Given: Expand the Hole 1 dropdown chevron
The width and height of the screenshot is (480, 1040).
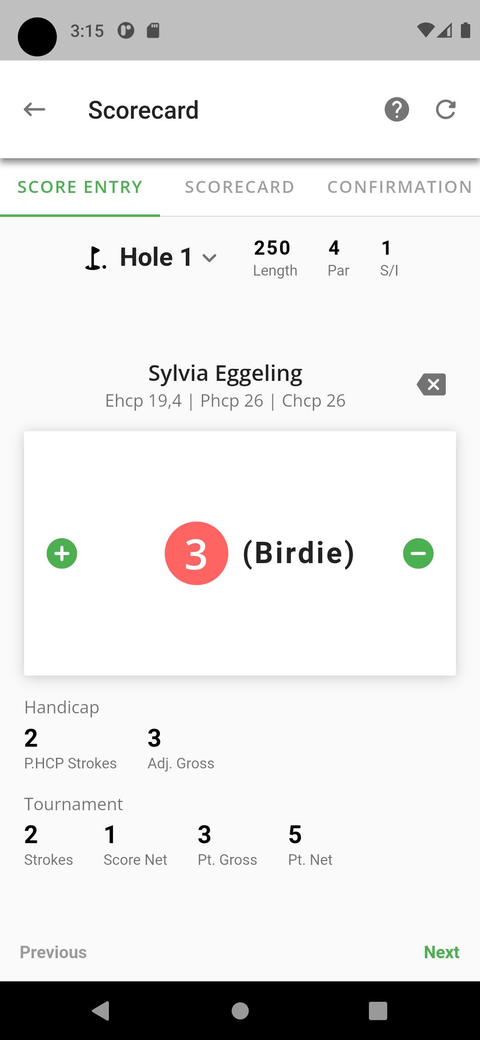Looking at the screenshot, I should 209,258.
